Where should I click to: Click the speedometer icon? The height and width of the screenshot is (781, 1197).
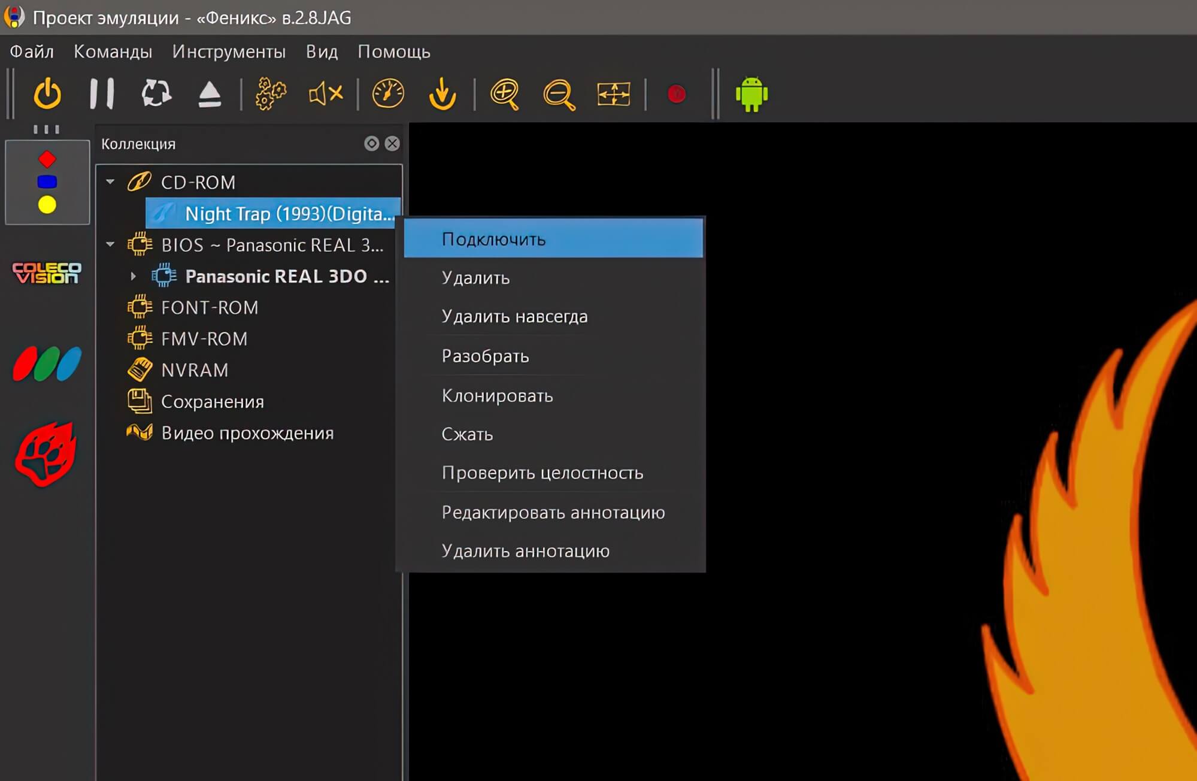coord(388,94)
